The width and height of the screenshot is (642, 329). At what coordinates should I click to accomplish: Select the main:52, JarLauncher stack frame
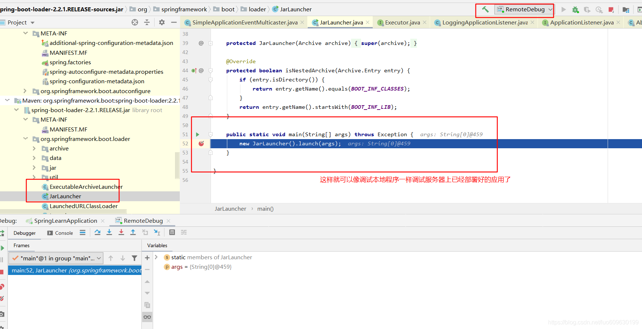click(75, 270)
